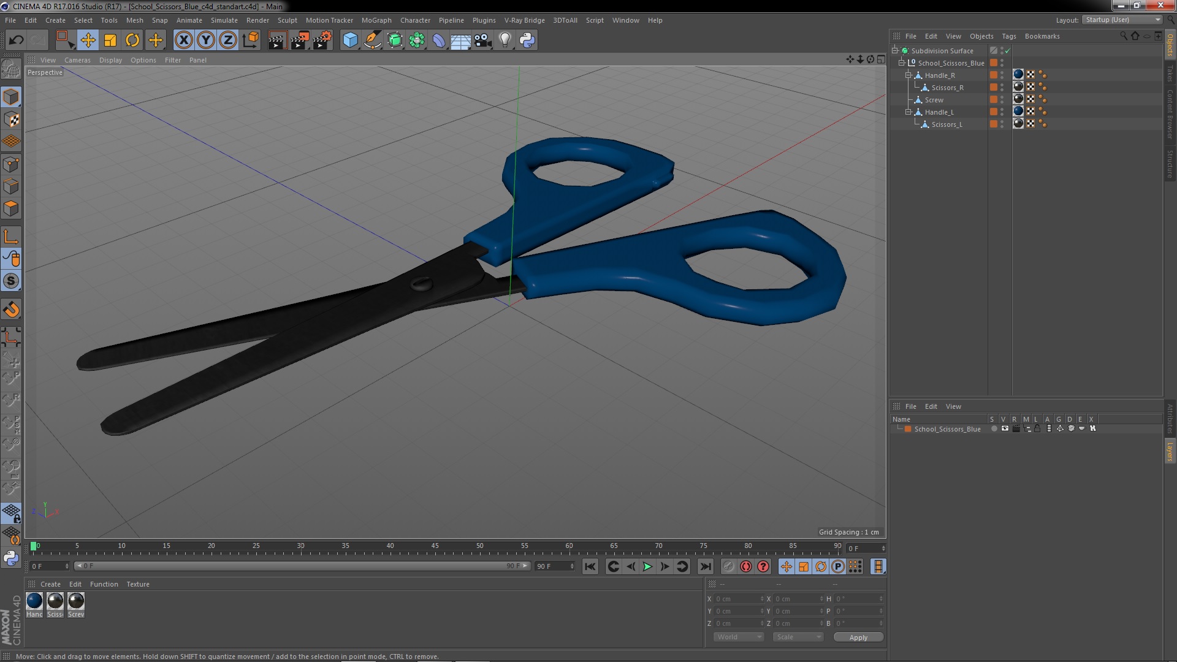
Task: Activate the Move tool in top toolbar
Action: coord(88,40)
